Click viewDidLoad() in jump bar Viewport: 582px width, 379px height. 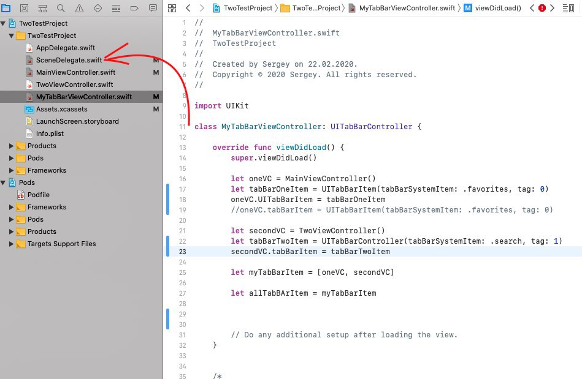click(x=493, y=8)
